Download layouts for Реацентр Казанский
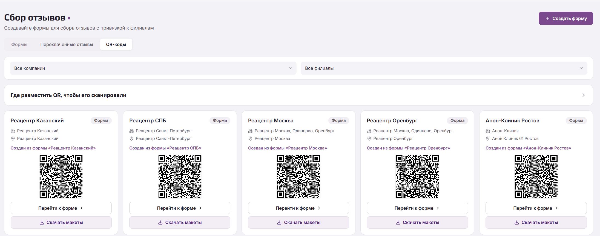The width and height of the screenshot is (600, 236). [61, 223]
